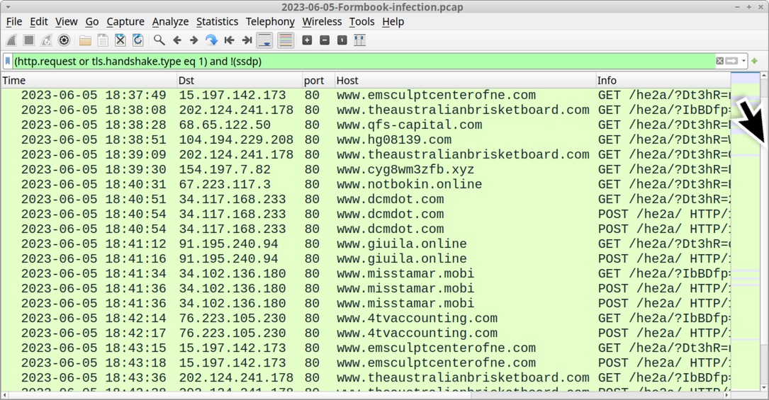Select host www.notbokin.online

click(409, 184)
